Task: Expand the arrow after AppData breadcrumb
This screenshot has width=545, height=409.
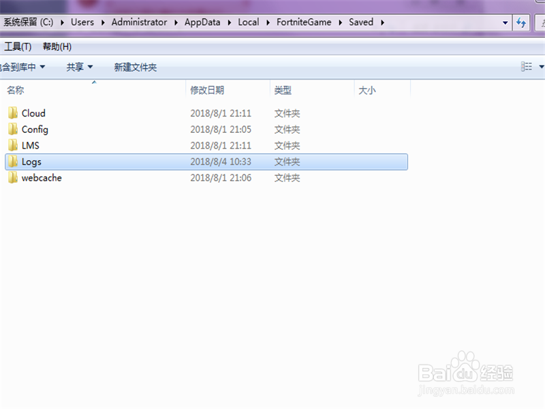Action: pos(230,22)
